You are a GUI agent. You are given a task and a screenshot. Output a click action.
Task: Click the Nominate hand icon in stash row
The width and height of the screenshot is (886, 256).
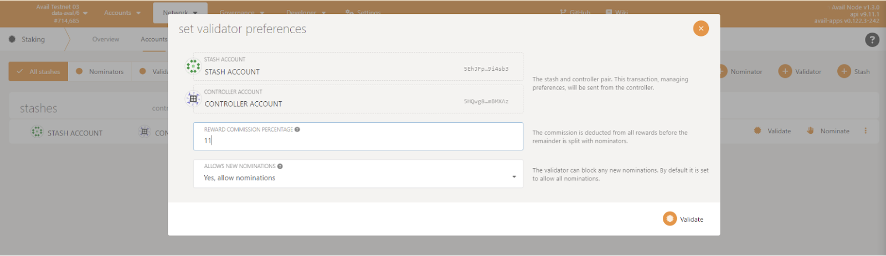pos(810,131)
